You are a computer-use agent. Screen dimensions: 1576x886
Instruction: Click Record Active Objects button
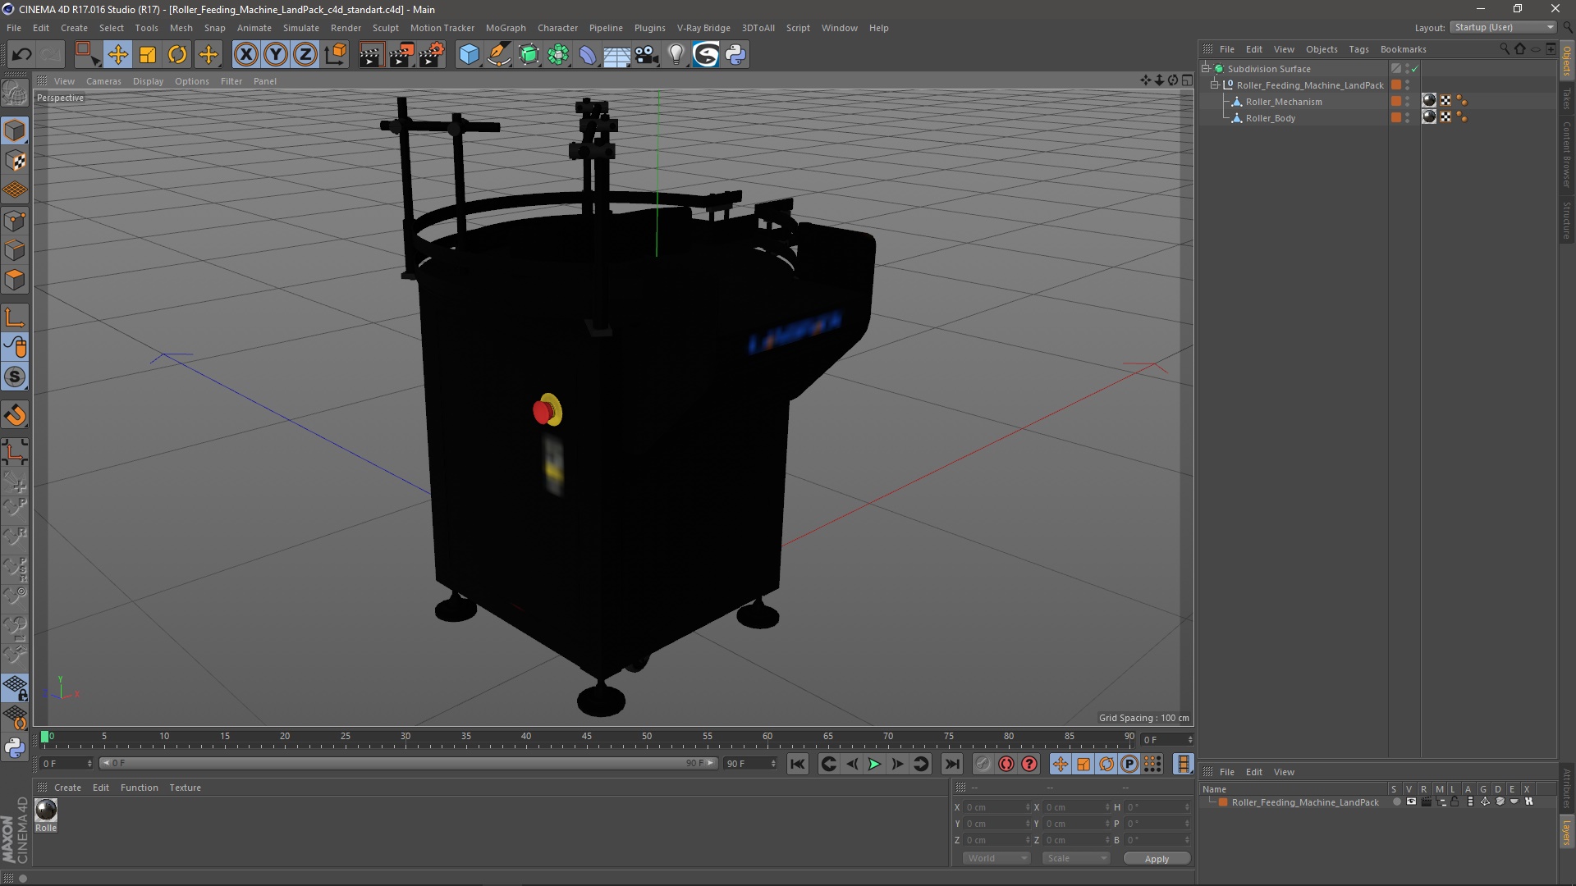pos(983,765)
